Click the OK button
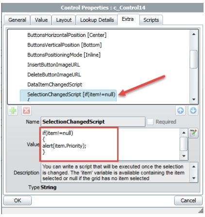The image size is (205, 217). click(17, 200)
